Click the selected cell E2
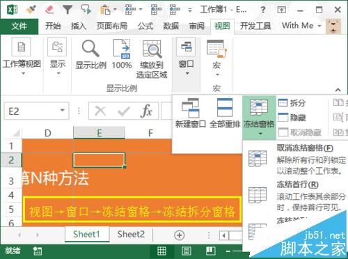 [x=99, y=160]
